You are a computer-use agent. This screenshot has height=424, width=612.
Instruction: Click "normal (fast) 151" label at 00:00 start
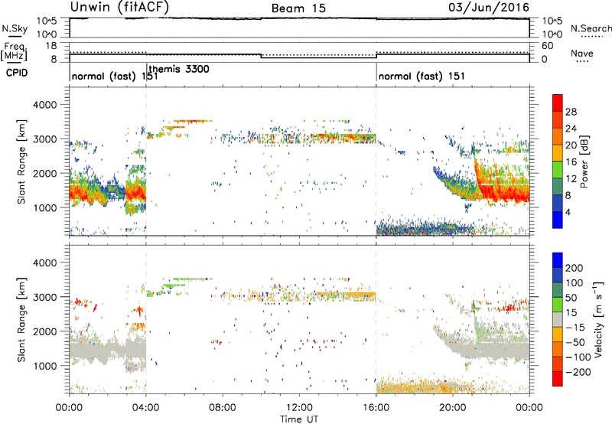pos(115,76)
